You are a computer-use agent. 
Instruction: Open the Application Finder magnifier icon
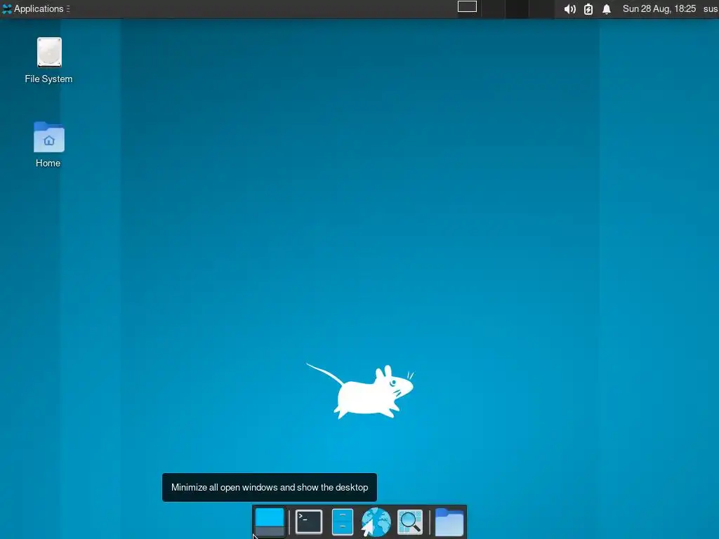pos(409,522)
